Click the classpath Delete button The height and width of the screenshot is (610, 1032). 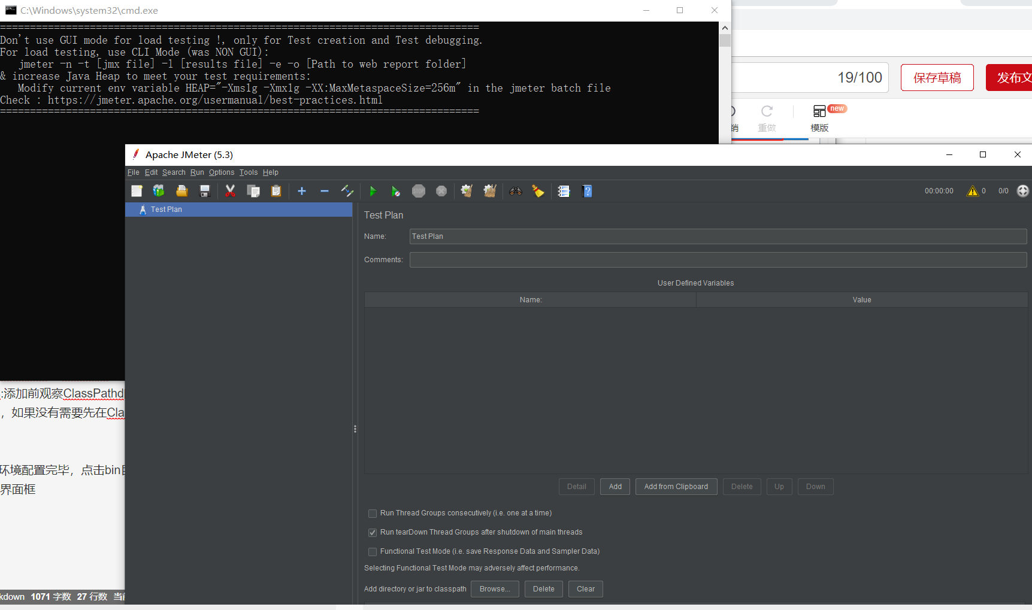(x=544, y=589)
